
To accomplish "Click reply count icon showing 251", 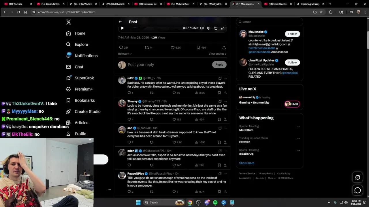I will (124, 47).
